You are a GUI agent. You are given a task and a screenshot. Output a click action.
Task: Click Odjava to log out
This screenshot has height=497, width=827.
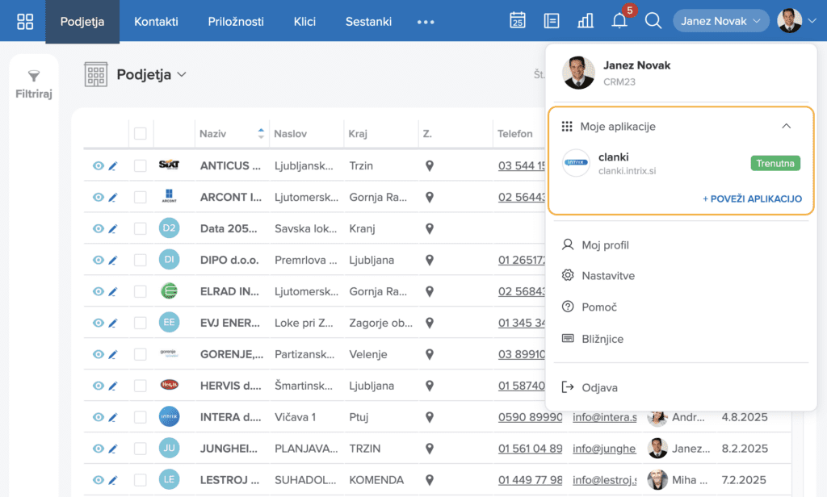(599, 388)
